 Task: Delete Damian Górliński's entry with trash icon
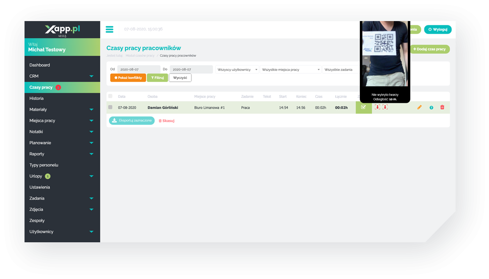pyautogui.click(x=442, y=107)
